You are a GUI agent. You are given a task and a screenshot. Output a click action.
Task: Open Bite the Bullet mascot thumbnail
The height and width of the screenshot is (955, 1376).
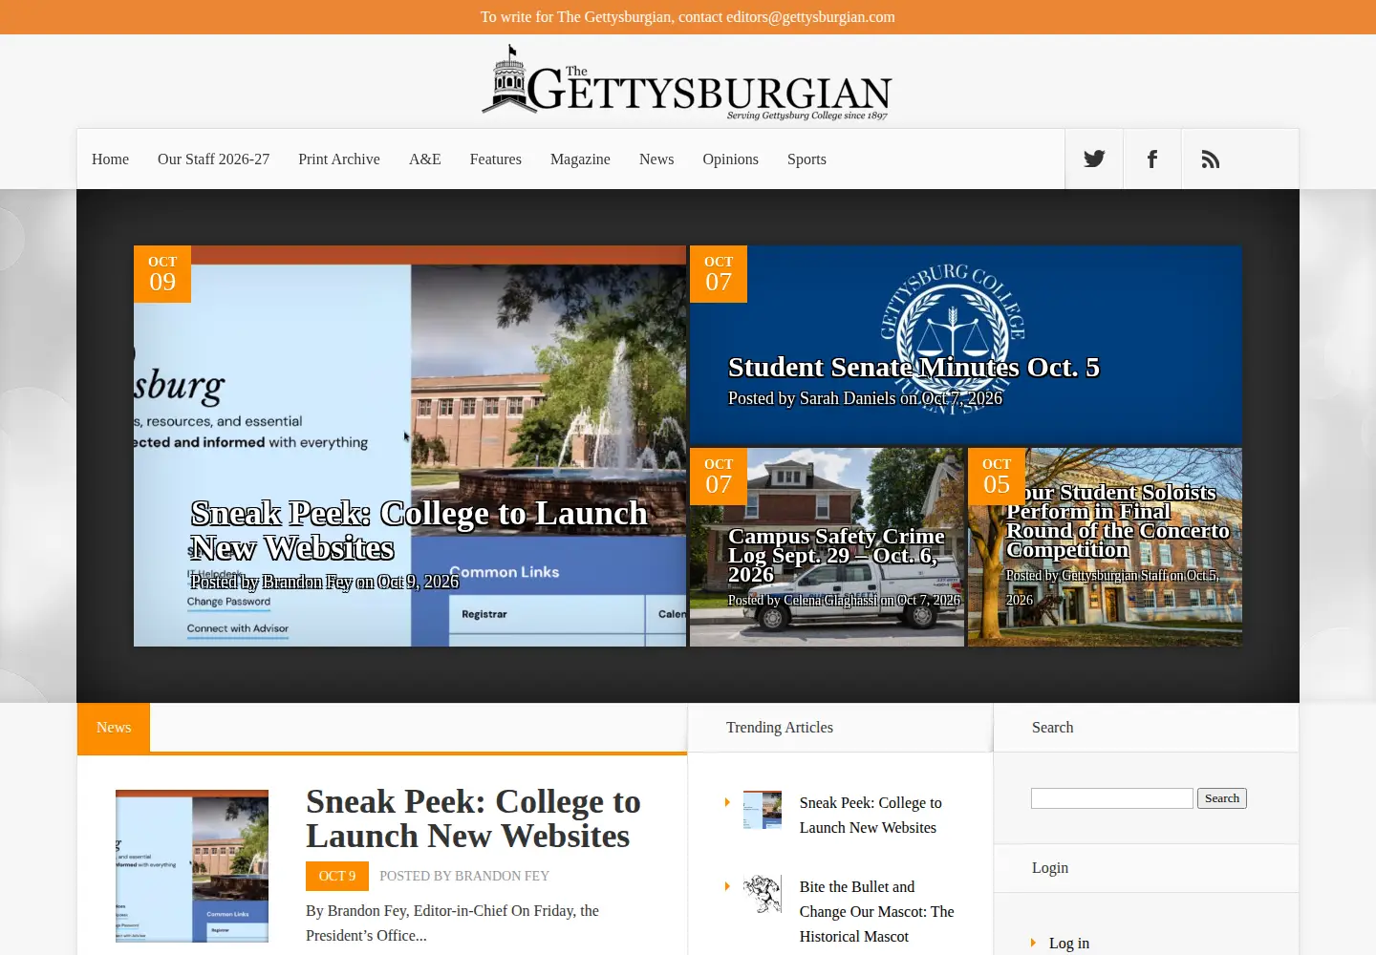763,894
